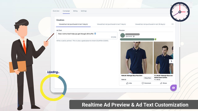Viewport: 198px width, 111px height.
Task: Click Like in the ad preview
Action: click(129, 83)
